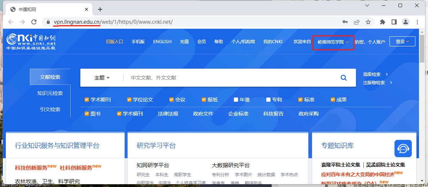The height and width of the screenshot is (187, 428).
Task: Open 我的CNKI page
Action: point(273,42)
